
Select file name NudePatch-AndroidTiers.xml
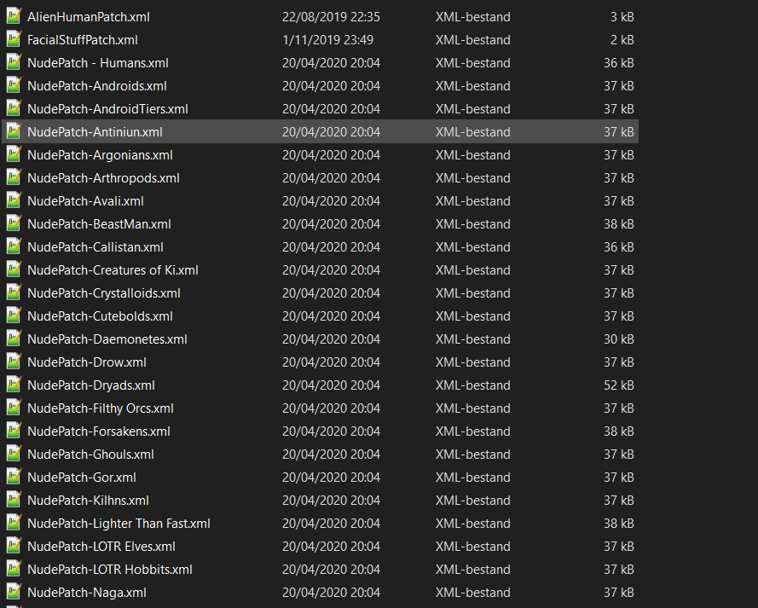pos(107,109)
